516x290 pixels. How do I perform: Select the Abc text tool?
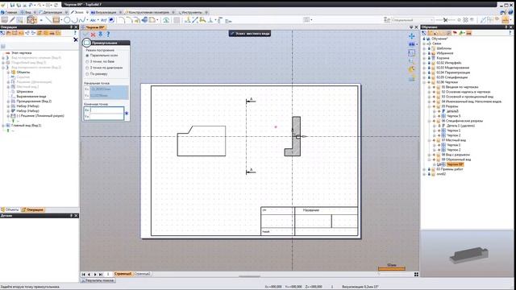pyautogui.click(x=93, y=20)
